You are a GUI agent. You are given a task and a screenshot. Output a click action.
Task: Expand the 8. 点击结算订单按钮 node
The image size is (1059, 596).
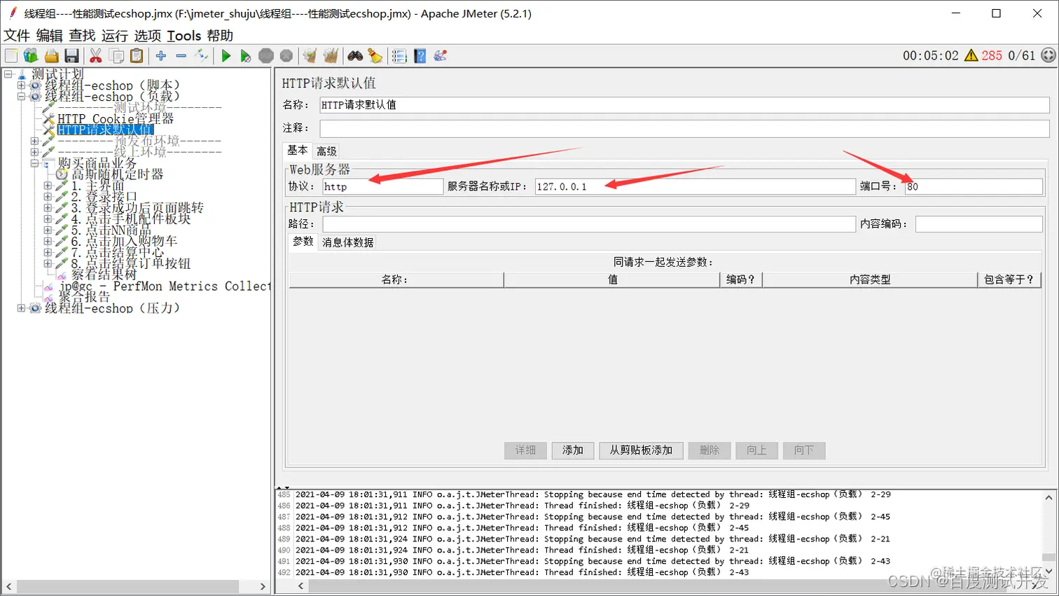[48, 263]
